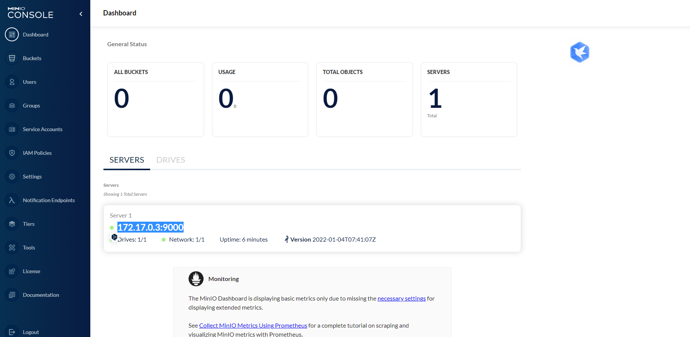
Task: Click the Dashboard sidebar icon
Action: point(12,35)
